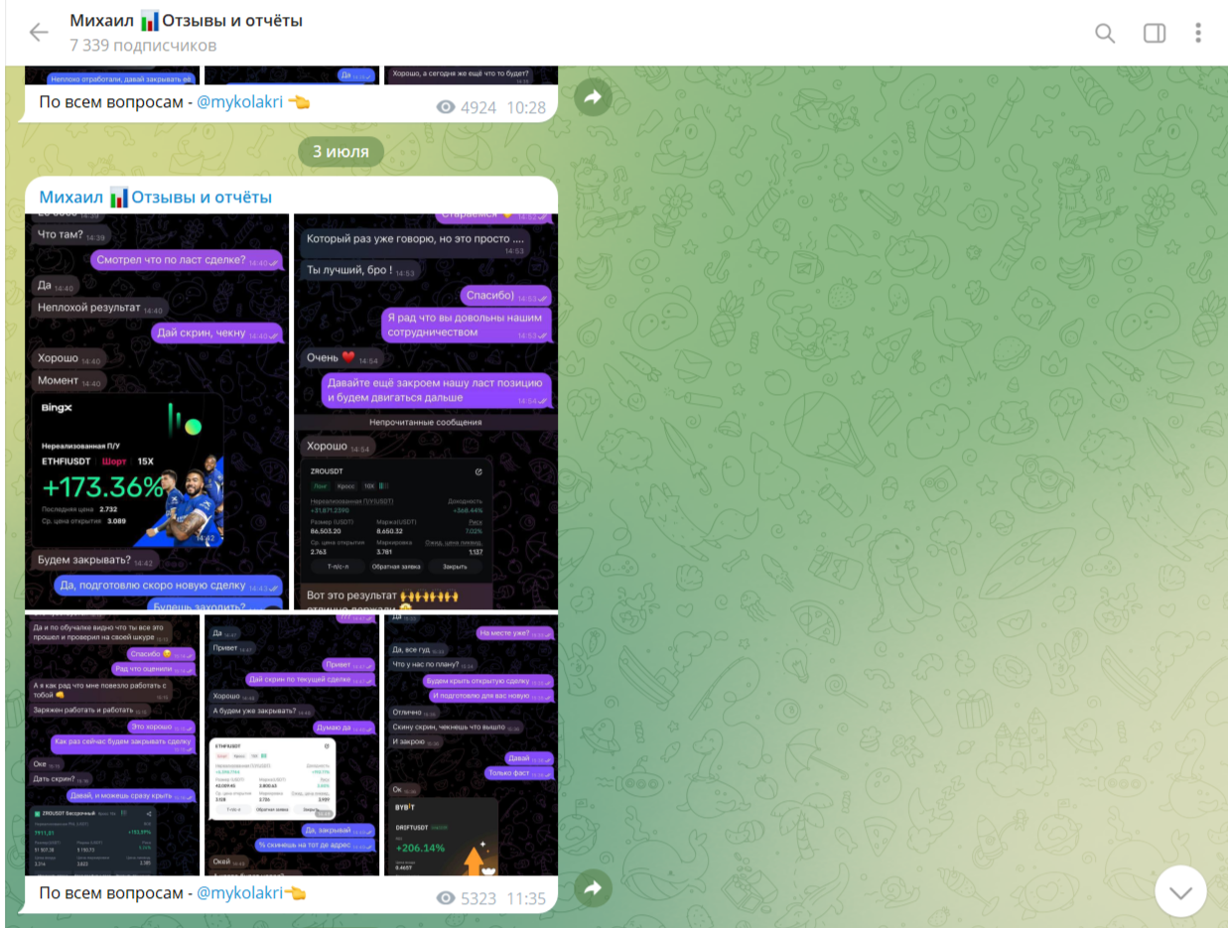Toggle the side panel icon
This screenshot has height=928, width=1228.
tap(1155, 33)
